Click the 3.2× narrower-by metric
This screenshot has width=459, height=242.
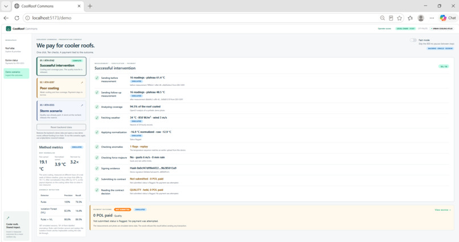pyautogui.click(x=75, y=162)
